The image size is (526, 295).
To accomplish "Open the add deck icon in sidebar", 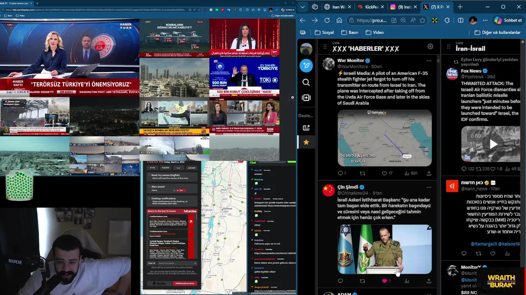I will (x=306, y=128).
